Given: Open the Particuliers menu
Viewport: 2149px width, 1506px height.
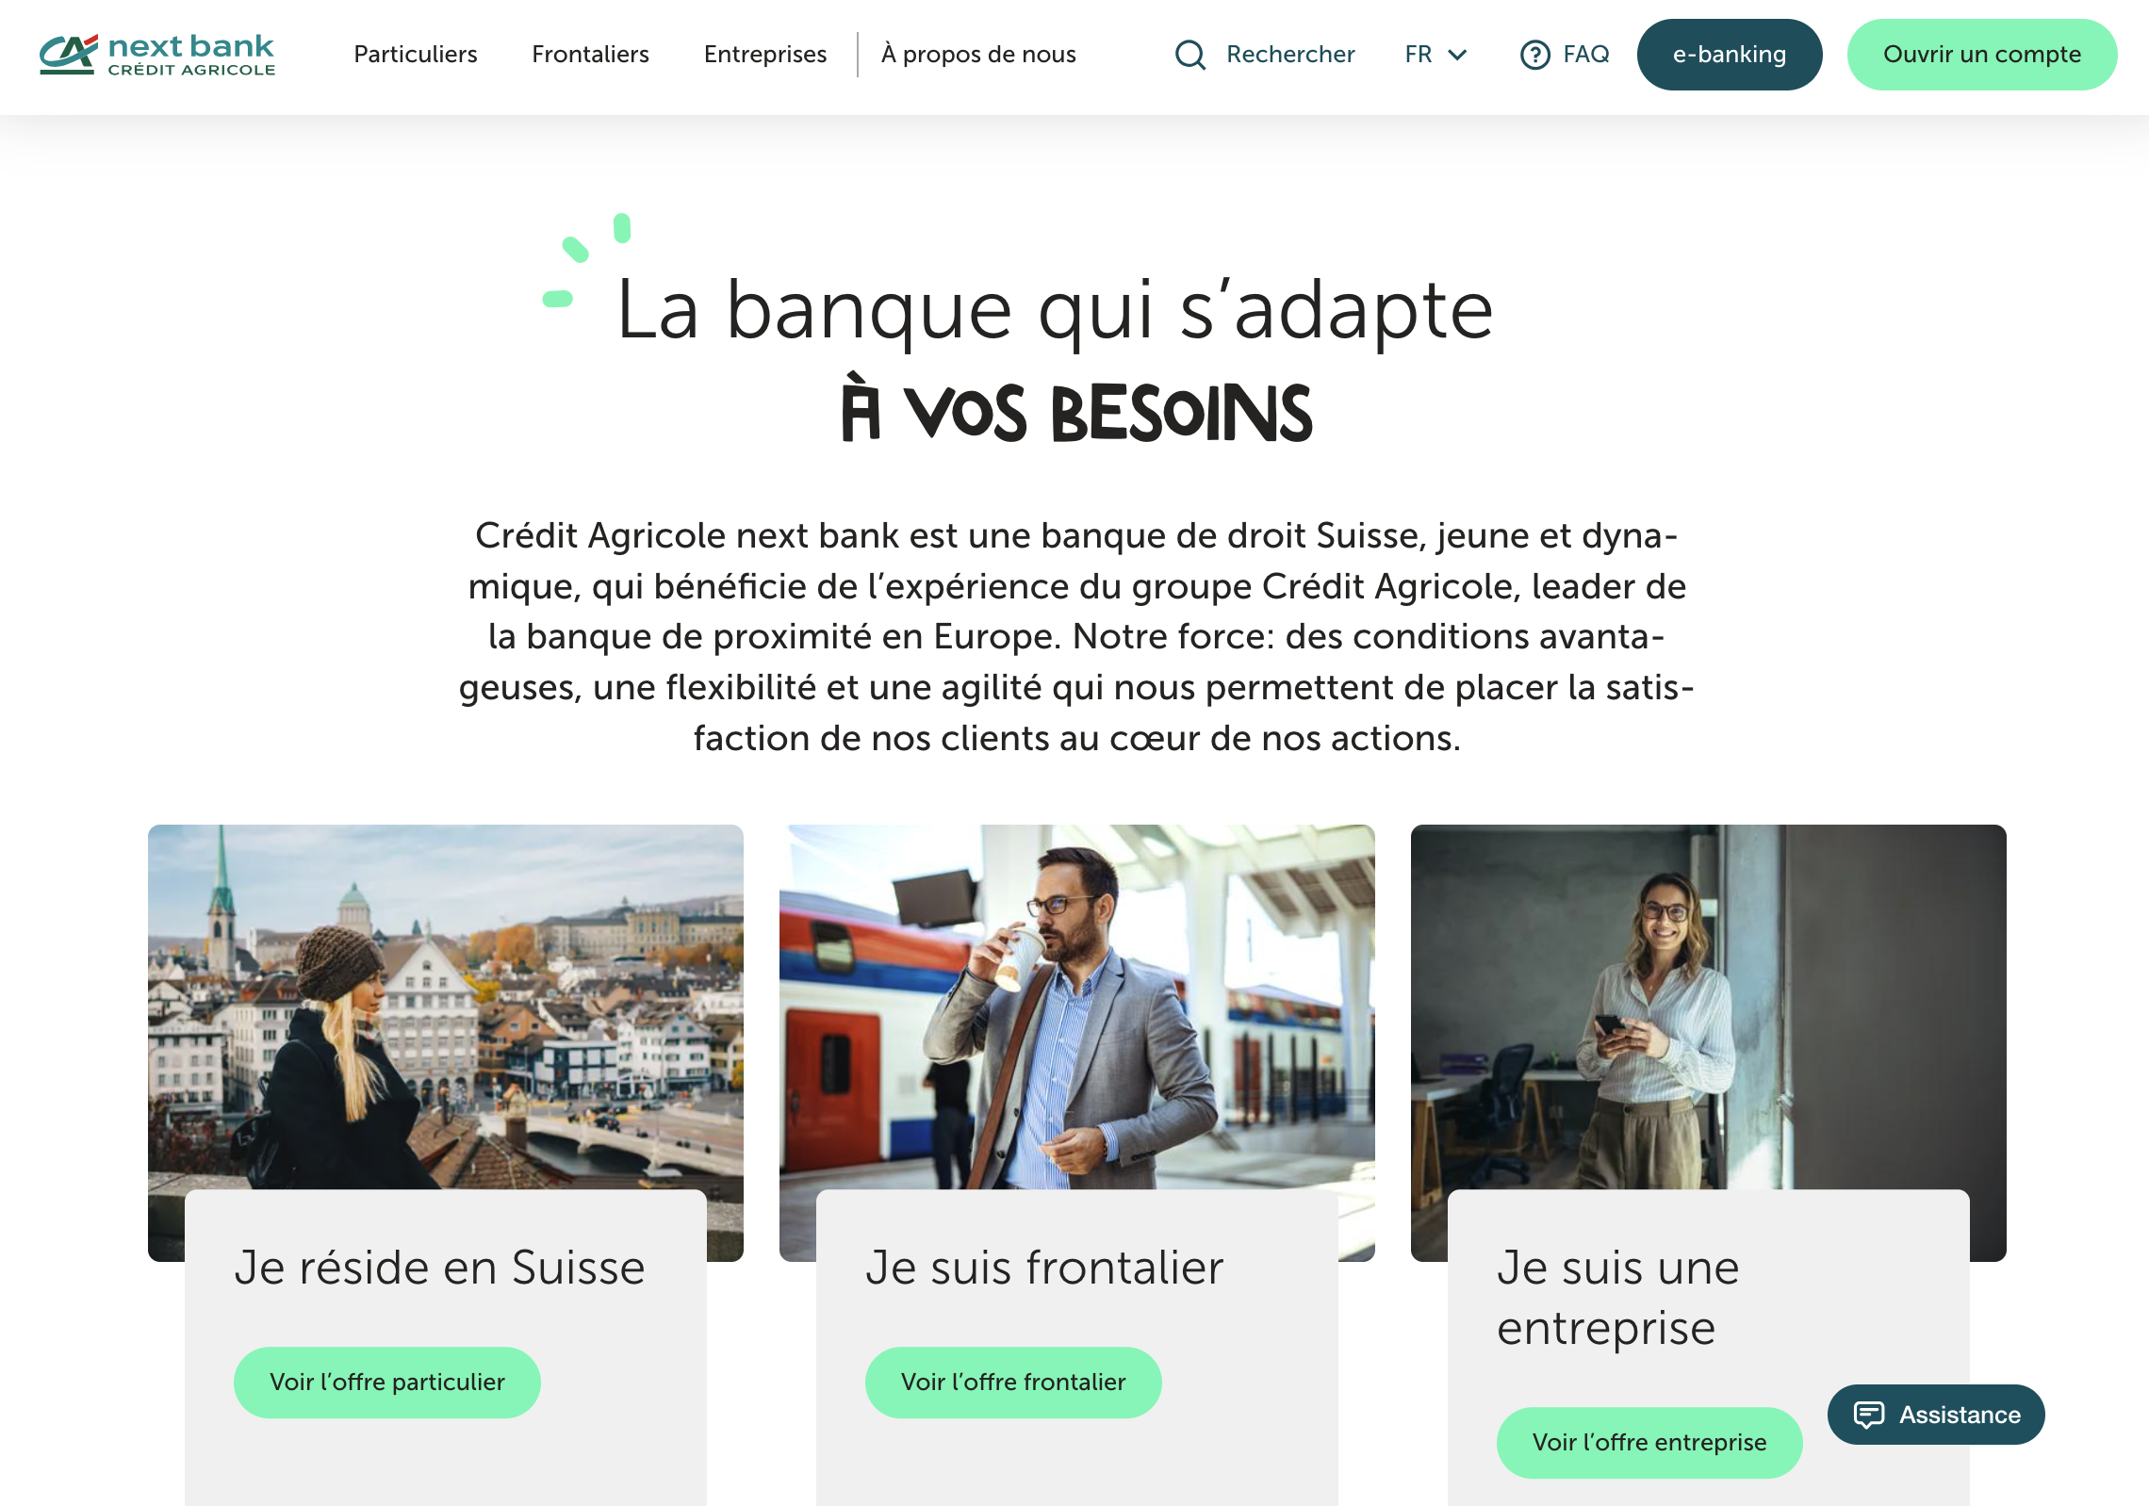Looking at the screenshot, I should pyautogui.click(x=416, y=55).
